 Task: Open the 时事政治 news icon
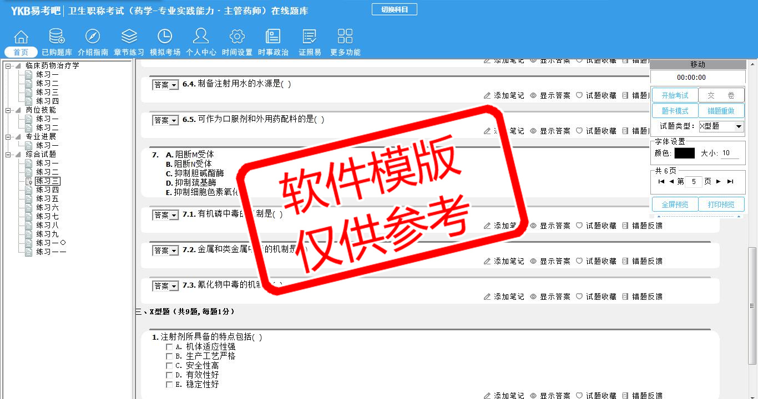(273, 37)
